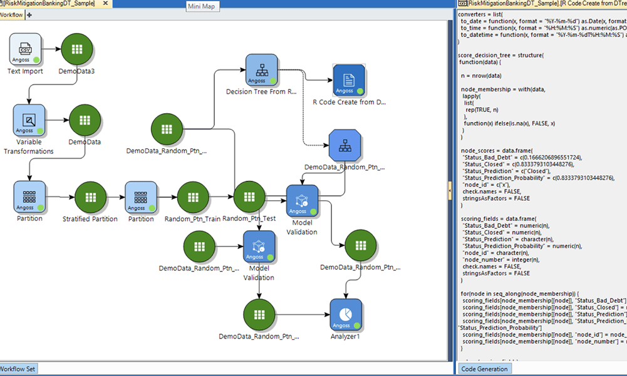Click the octagonal DemoData_Random_Ptn tree node

(x=345, y=145)
